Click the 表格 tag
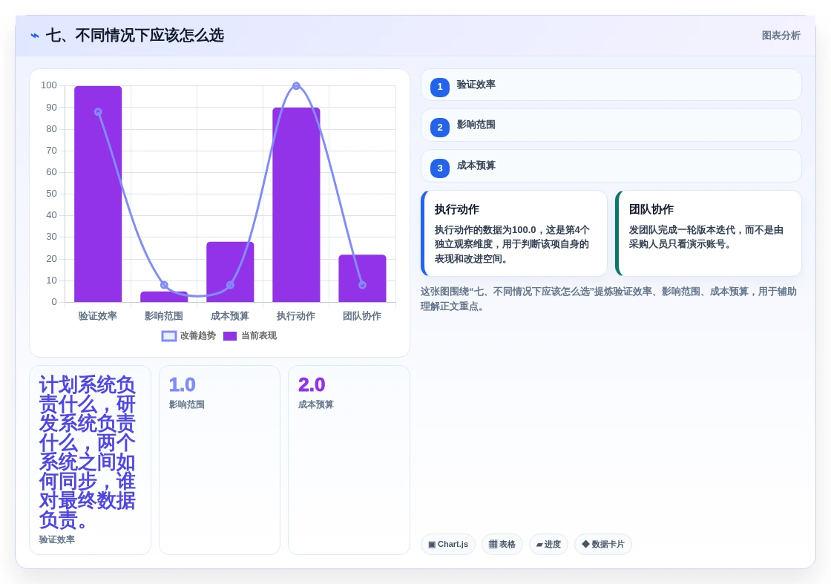This screenshot has height=584, width=831. pyautogui.click(x=502, y=544)
